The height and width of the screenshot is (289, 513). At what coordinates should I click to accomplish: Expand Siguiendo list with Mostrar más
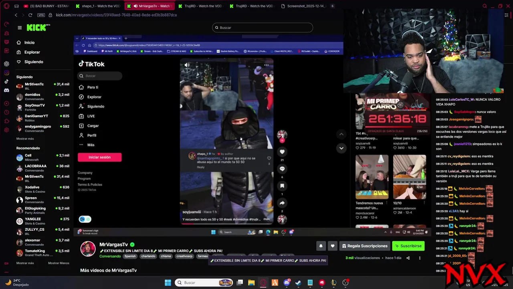(25, 138)
